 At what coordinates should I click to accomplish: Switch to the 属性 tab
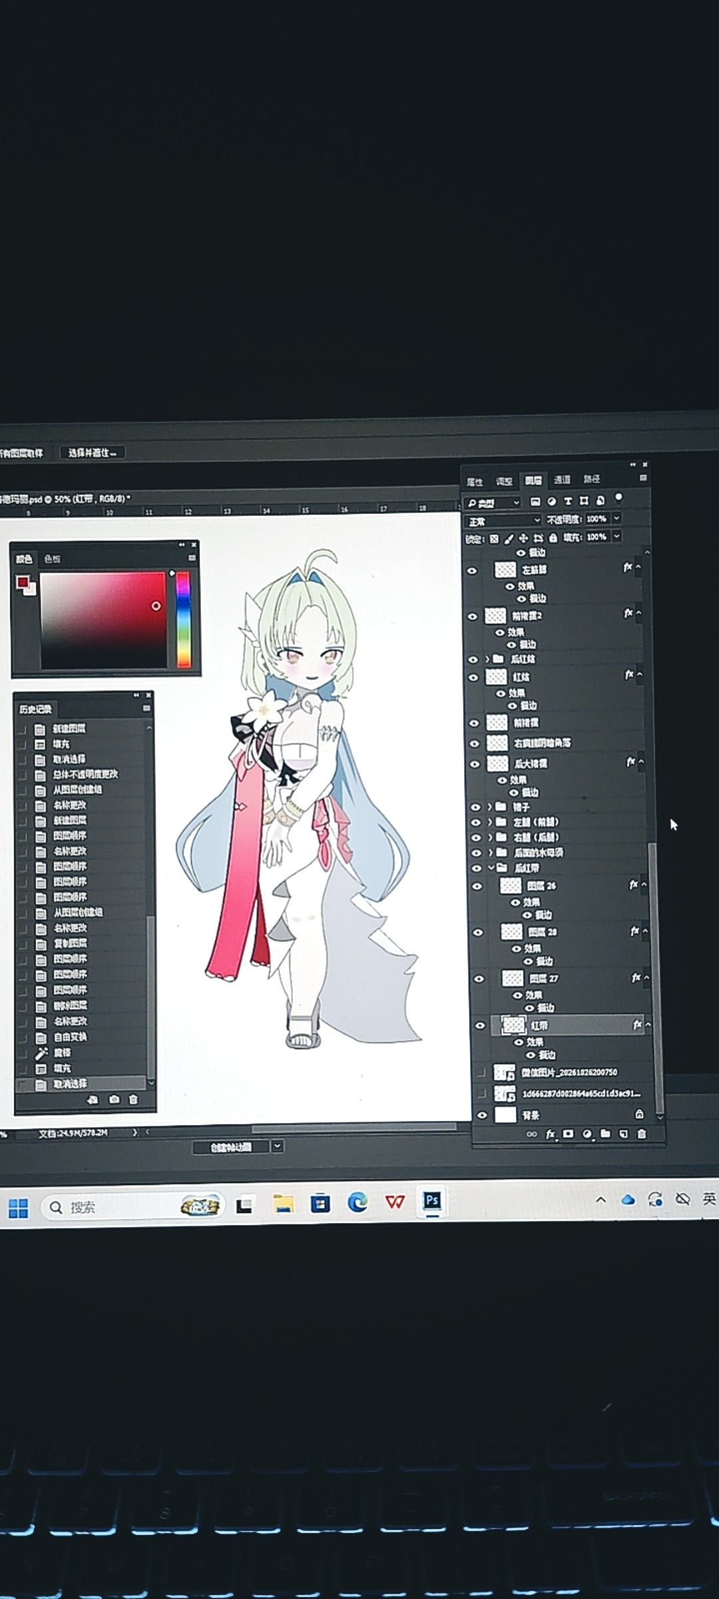475,482
